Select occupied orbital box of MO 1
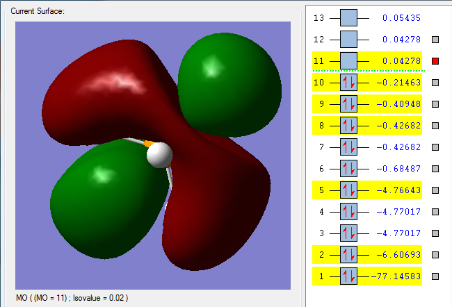Image resolution: width=452 pixels, height=307 pixels. [x=348, y=276]
